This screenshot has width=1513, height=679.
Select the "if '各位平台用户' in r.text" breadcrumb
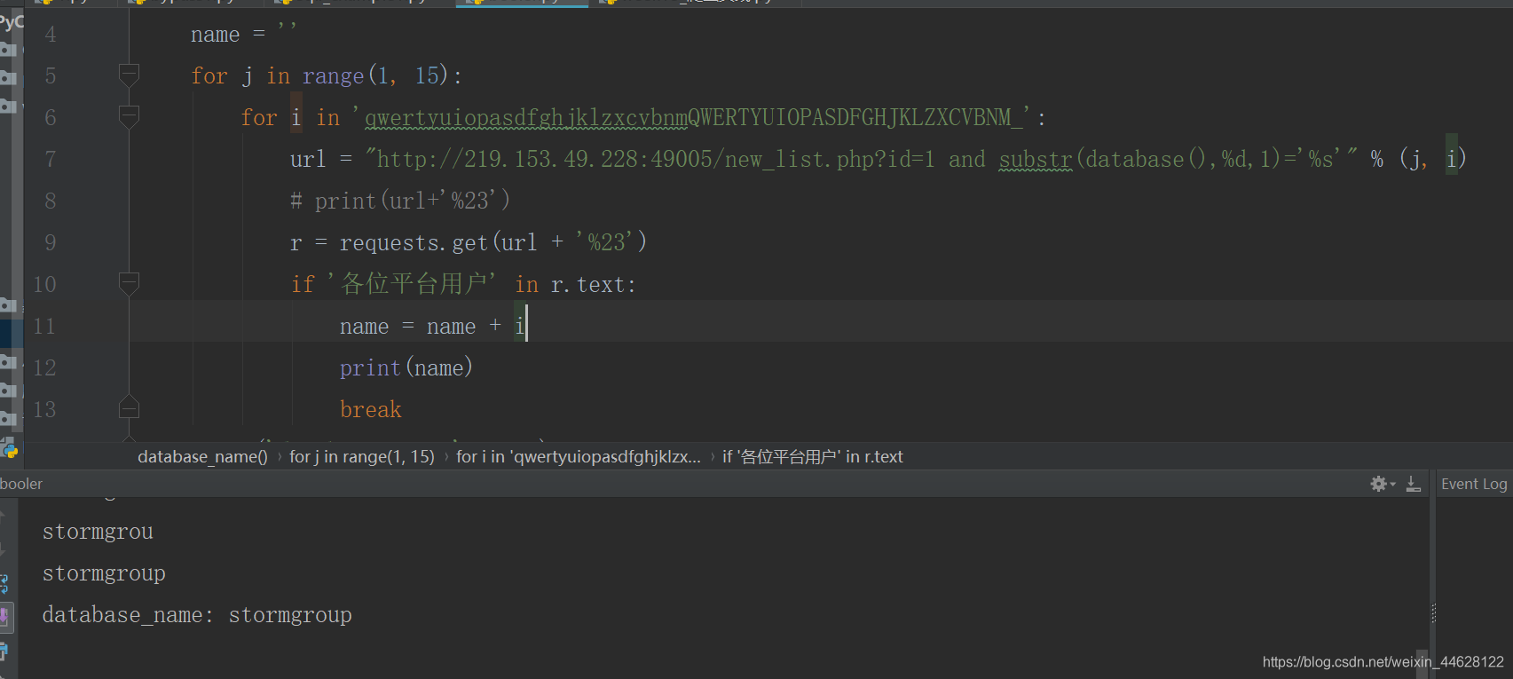(x=812, y=457)
